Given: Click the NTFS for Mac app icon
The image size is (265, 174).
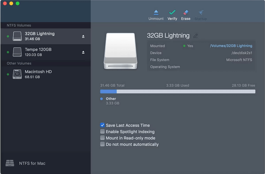Looking at the screenshot, I should click(x=10, y=163).
